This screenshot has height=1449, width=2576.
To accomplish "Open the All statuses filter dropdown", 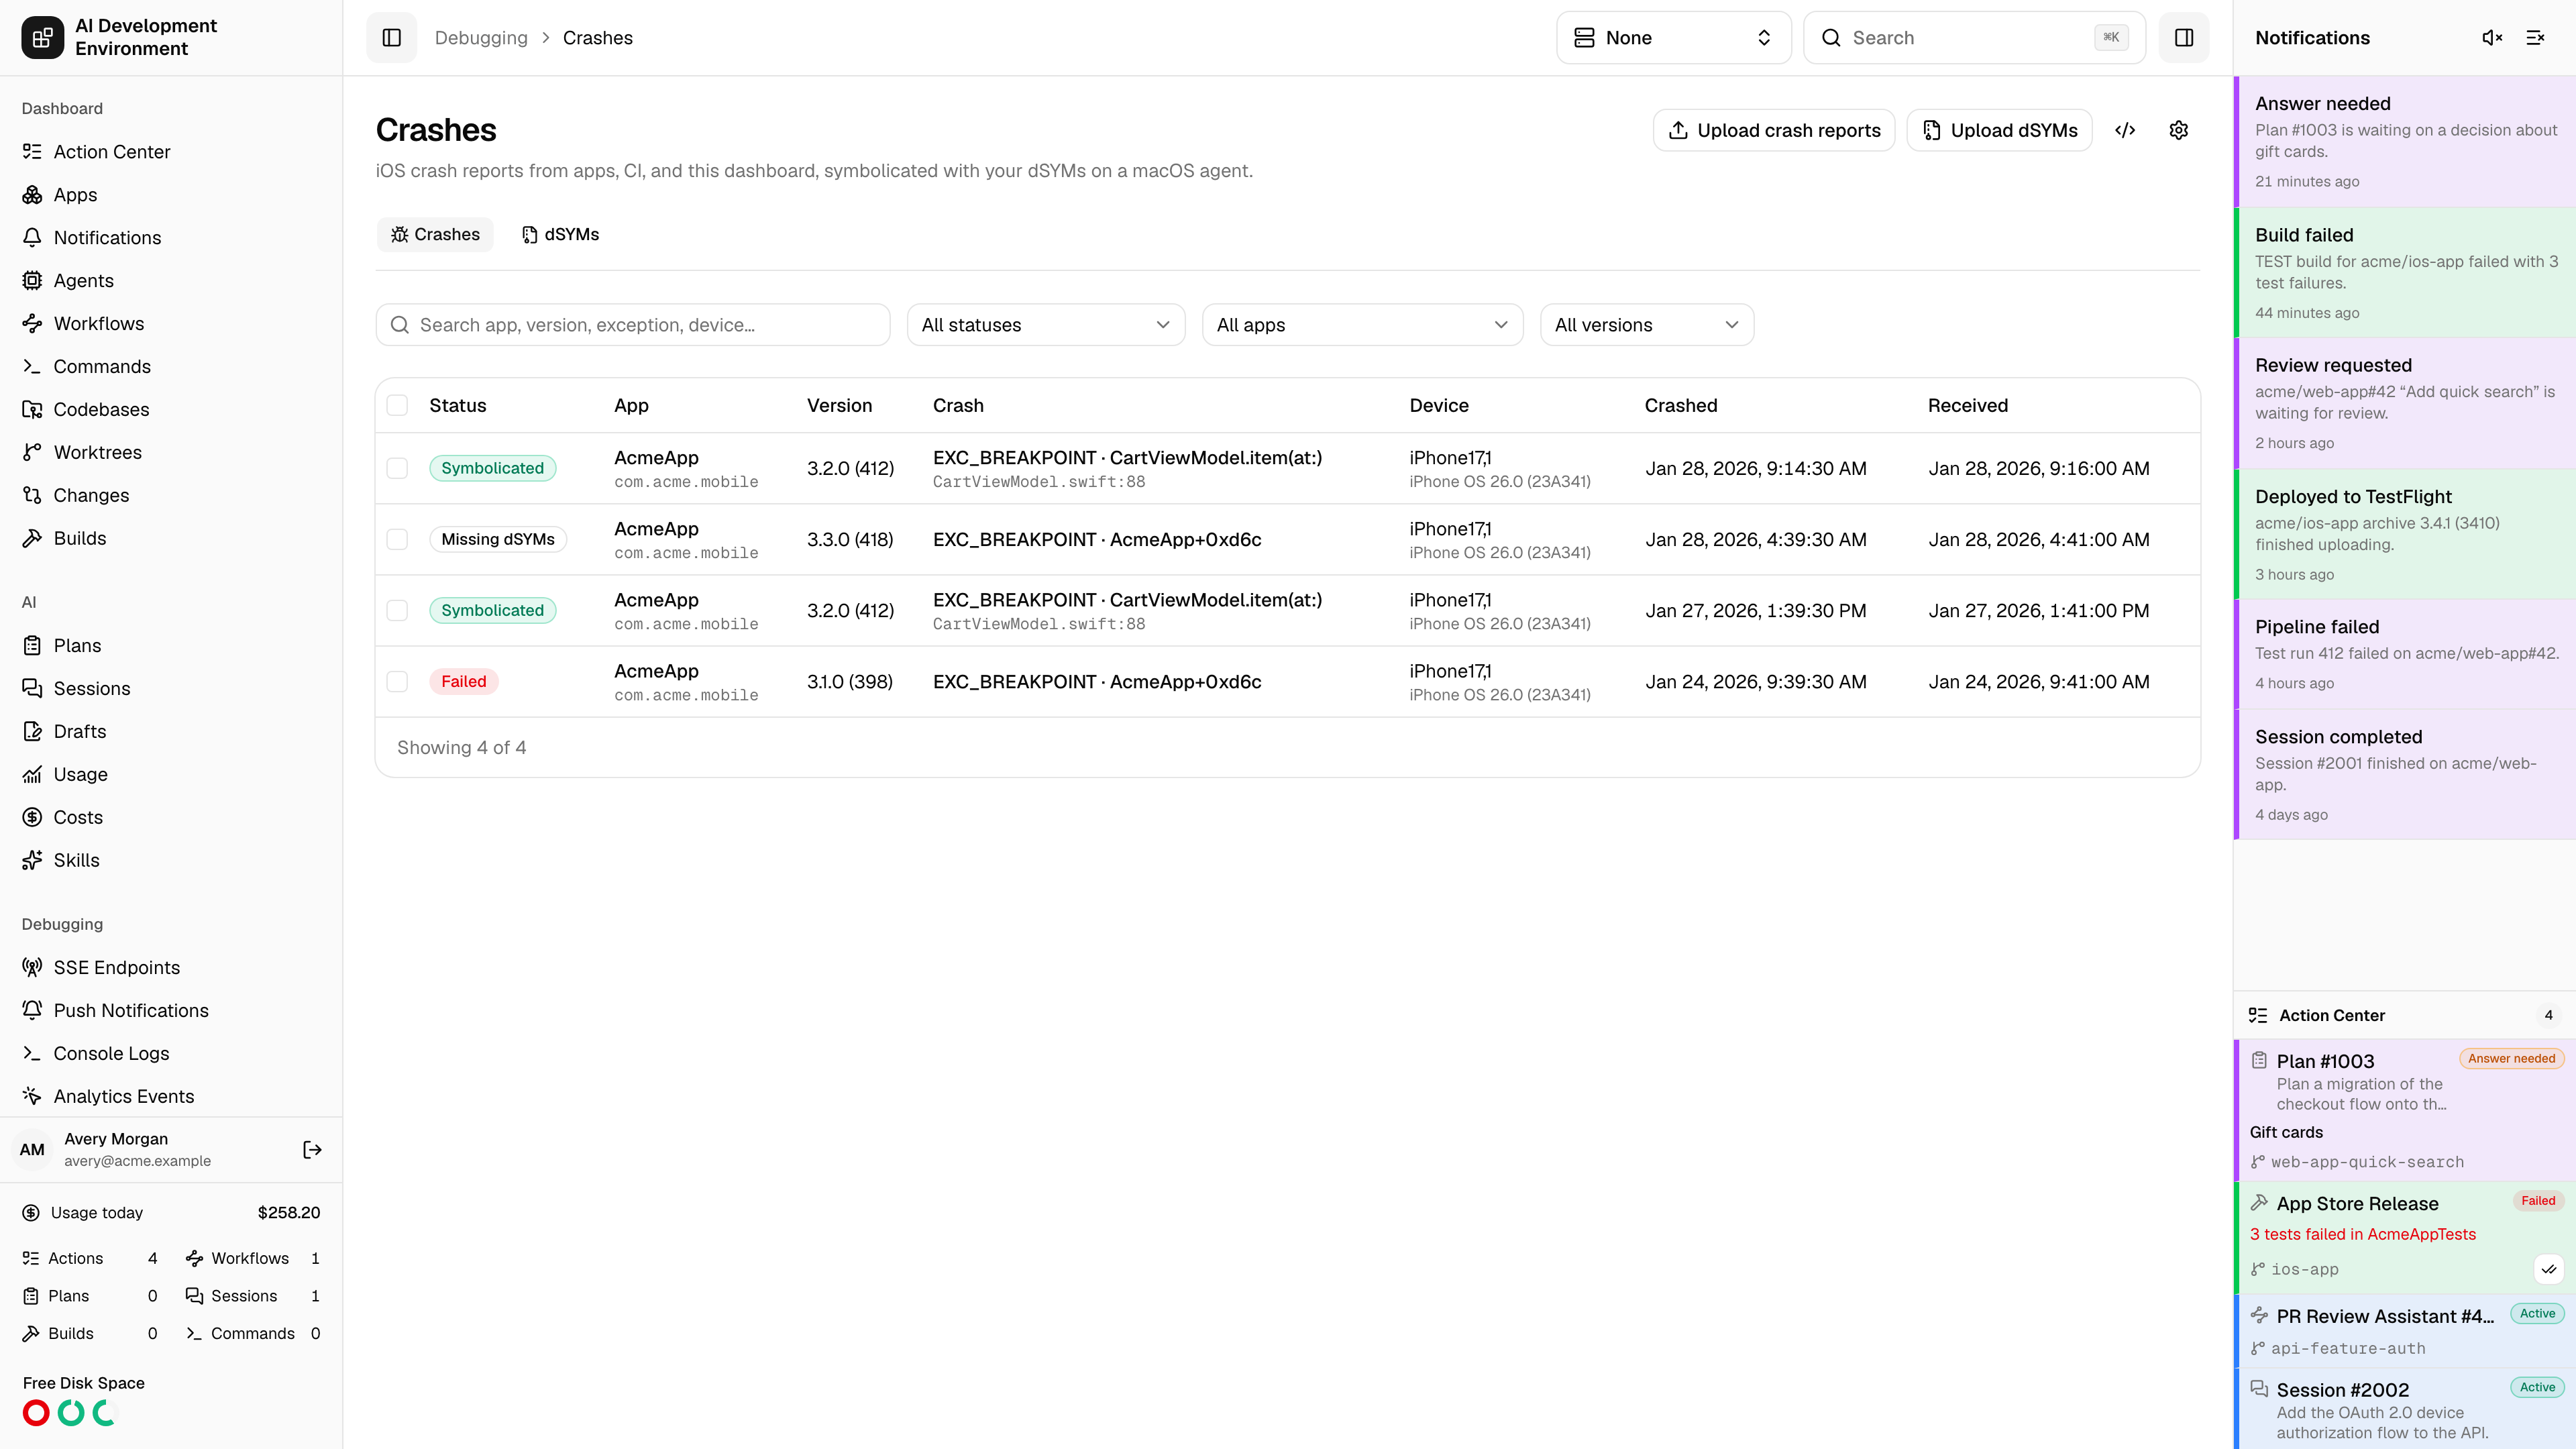I will [1045, 325].
